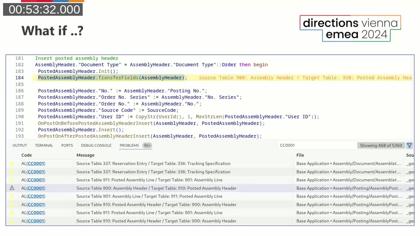Click line number 184 in the gutter
This screenshot has width=420, height=236.
(x=19, y=78)
